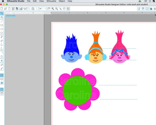Click the Zoom In magnifier

coord(53,9)
